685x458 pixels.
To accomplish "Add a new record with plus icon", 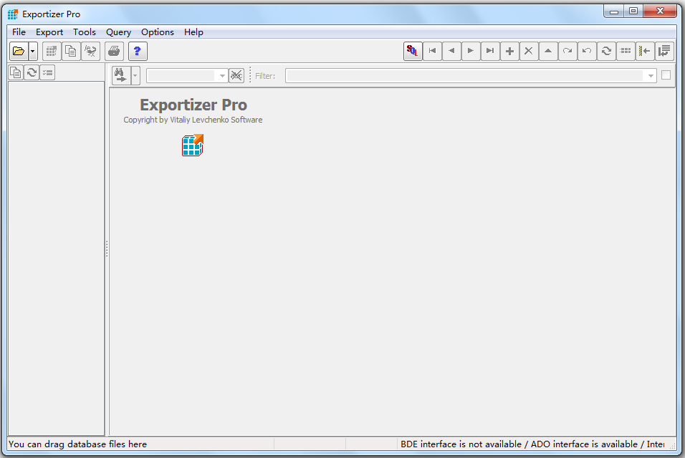I will pyautogui.click(x=509, y=51).
